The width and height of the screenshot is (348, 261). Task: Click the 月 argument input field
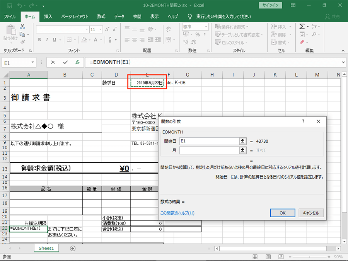[x=209, y=150]
